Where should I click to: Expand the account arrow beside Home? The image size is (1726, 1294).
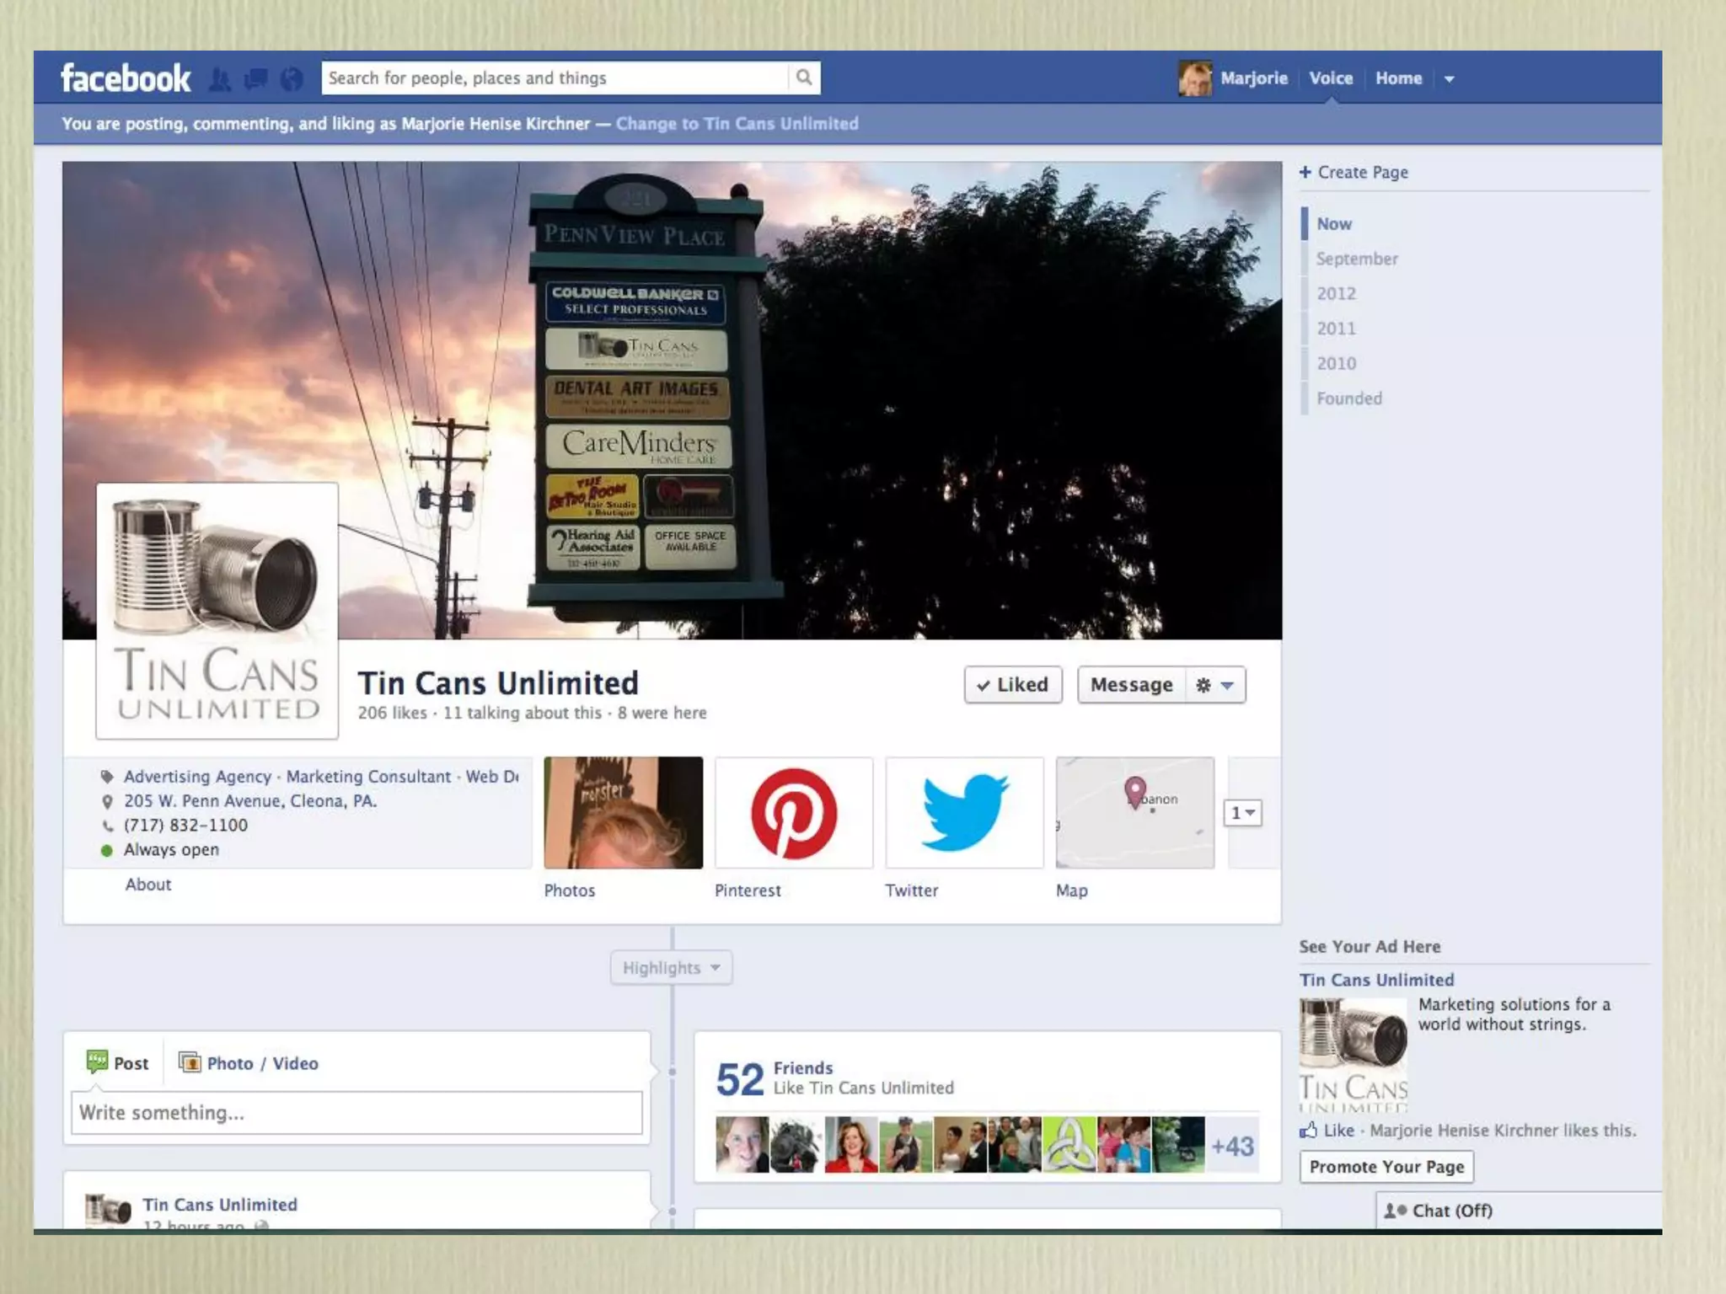[1450, 79]
